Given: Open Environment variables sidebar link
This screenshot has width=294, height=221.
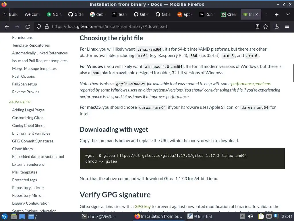Looking at the screenshot, I should (x=31, y=133).
